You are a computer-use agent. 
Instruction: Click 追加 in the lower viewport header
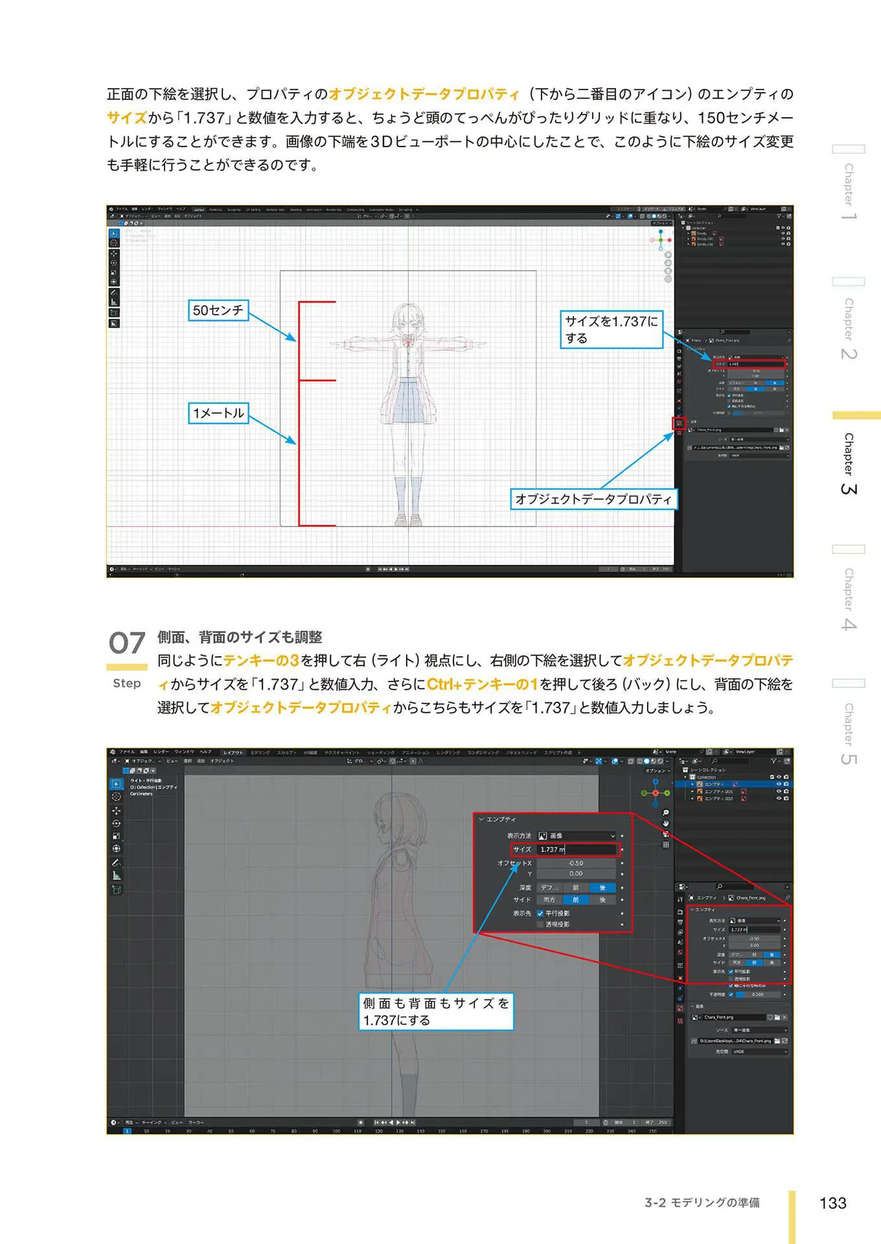pos(201,761)
